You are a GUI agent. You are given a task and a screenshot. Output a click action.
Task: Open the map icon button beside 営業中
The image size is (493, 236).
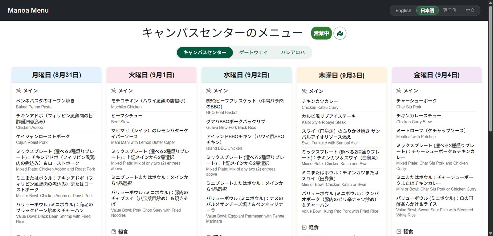coord(340,33)
